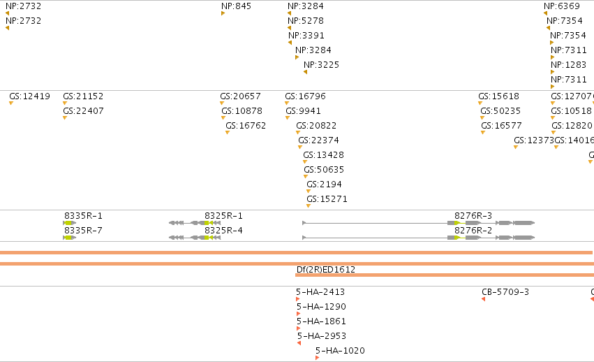Click the NP:6369 marker triangle
The width and height of the screenshot is (594, 362).
coord(546,14)
